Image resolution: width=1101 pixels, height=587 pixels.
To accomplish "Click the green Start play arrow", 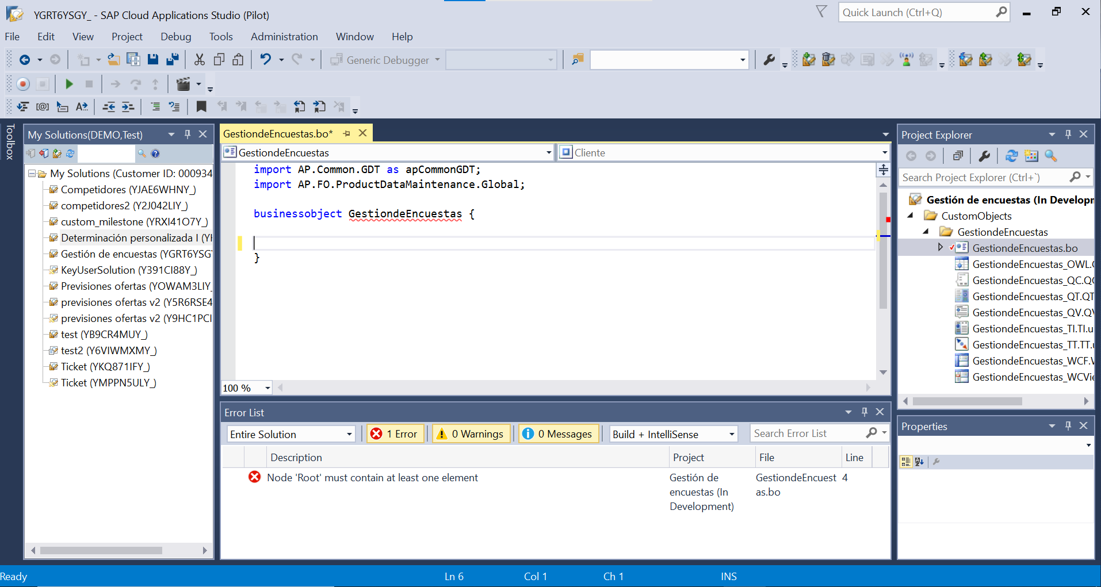I will [x=69, y=84].
